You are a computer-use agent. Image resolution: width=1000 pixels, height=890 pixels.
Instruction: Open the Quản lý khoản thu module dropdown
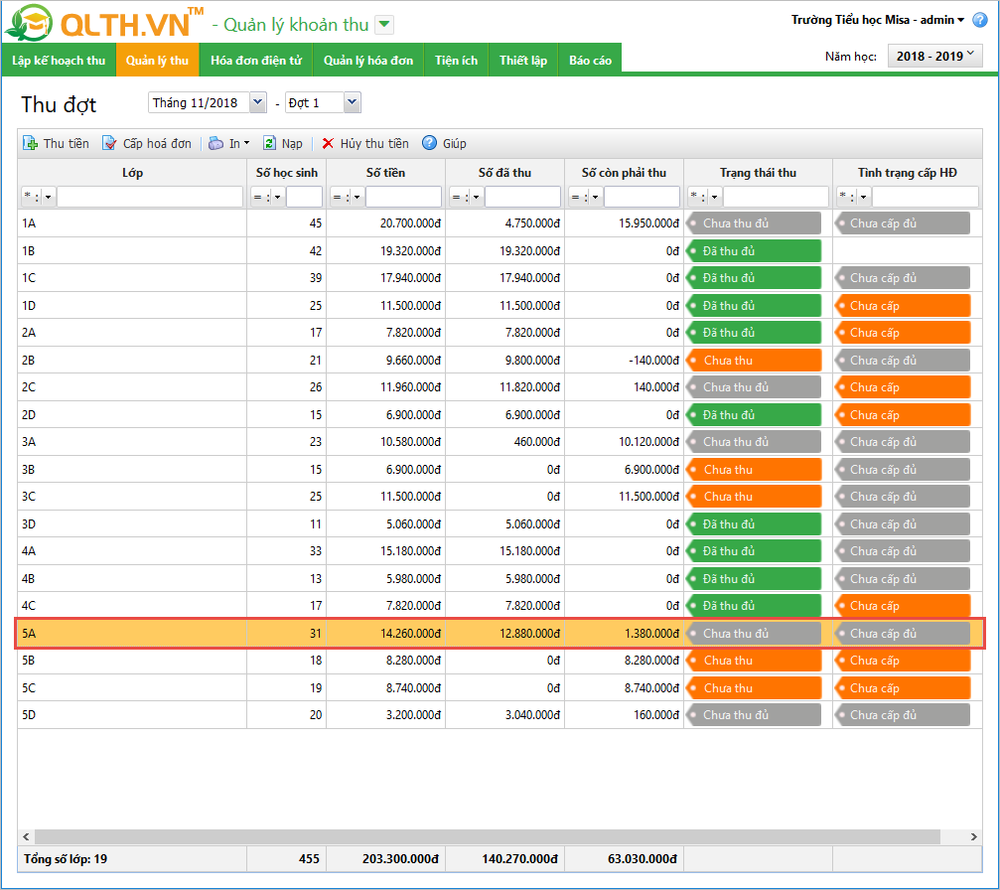click(385, 25)
